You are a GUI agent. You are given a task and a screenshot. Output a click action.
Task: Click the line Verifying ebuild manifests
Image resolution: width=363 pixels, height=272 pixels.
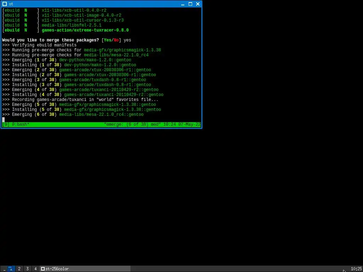click(x=44, y=45)
